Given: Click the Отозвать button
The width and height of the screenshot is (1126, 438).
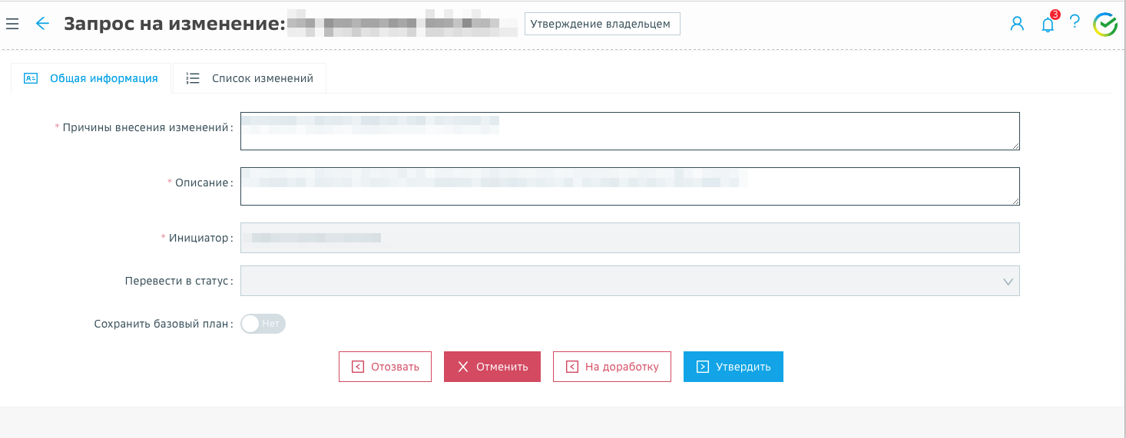Looking at the screenshot, I should coord(385,367).
